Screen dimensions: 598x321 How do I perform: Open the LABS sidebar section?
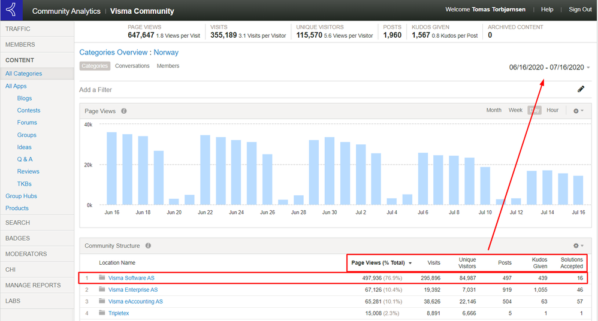(37, 301)
